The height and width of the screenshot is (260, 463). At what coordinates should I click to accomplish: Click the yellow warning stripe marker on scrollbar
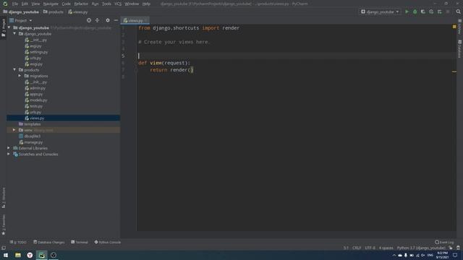click(x=454, y=71)
